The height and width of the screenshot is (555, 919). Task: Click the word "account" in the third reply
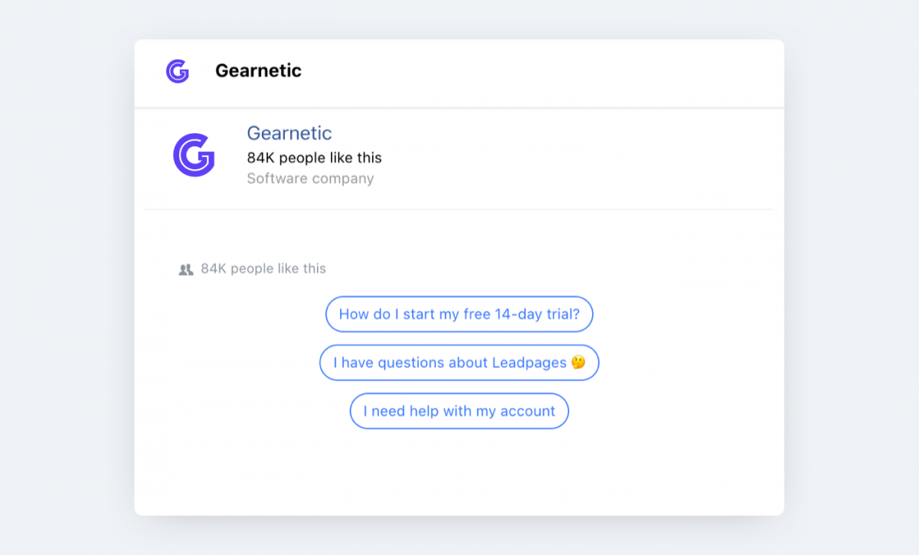click(x=528, y=411)
